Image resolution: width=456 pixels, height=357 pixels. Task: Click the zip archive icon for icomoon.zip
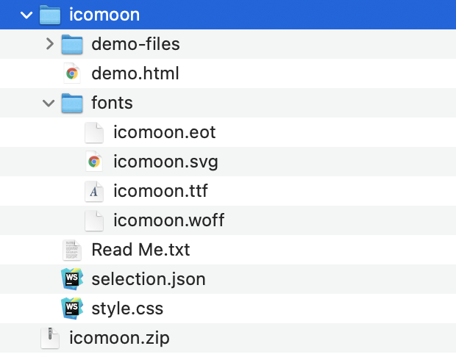click(x=49, y=338)
